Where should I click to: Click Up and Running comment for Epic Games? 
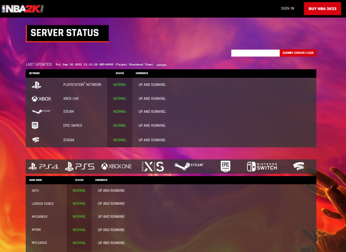[x=152, y=125]
